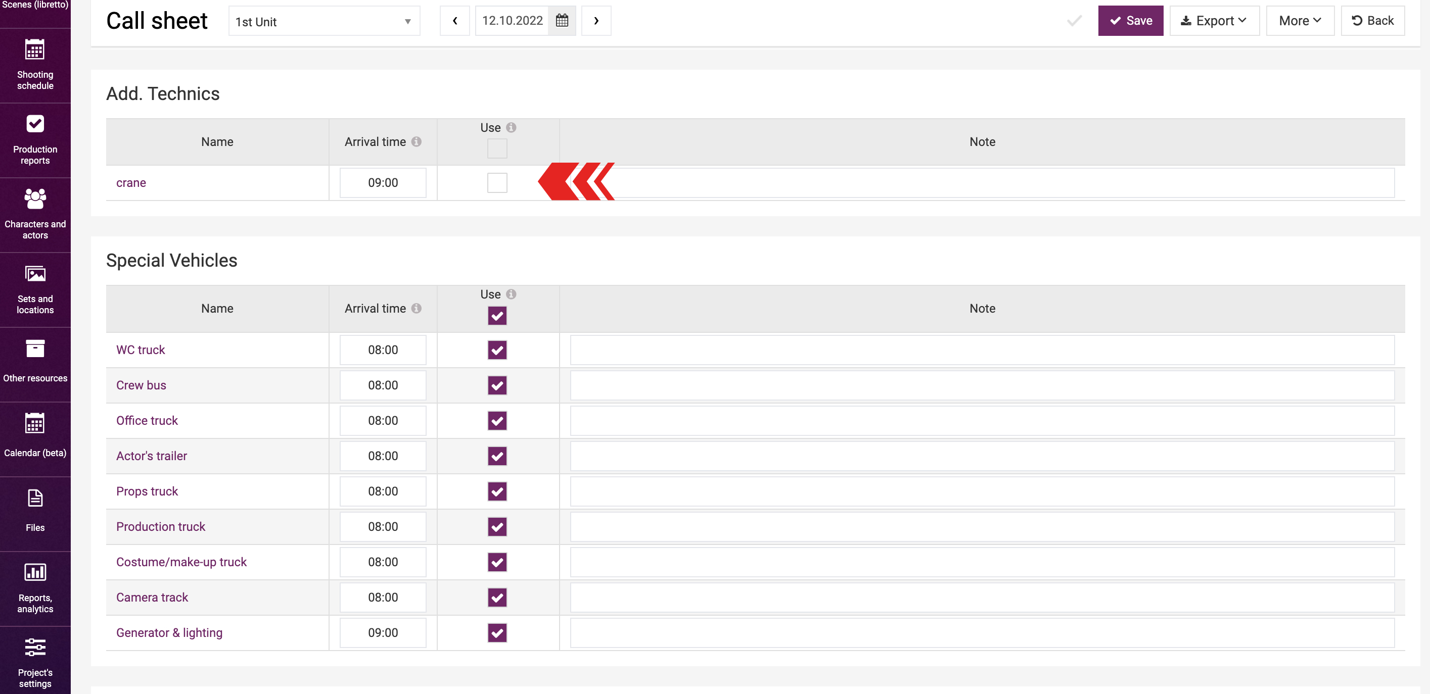Open the Actor's trailer link

coord(152,456)
